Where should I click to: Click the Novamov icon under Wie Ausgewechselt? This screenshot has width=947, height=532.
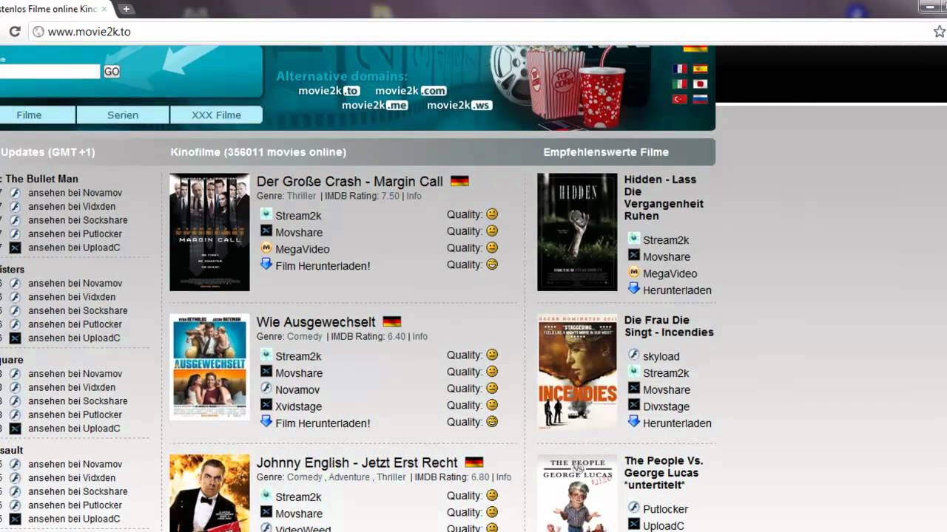[266, 389]
